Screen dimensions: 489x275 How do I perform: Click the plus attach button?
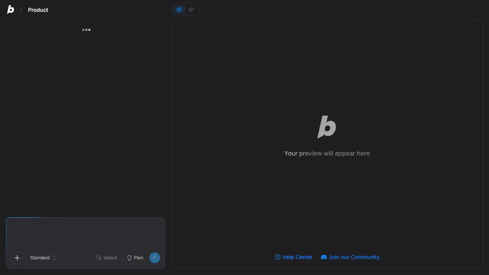tap(17, 258)
